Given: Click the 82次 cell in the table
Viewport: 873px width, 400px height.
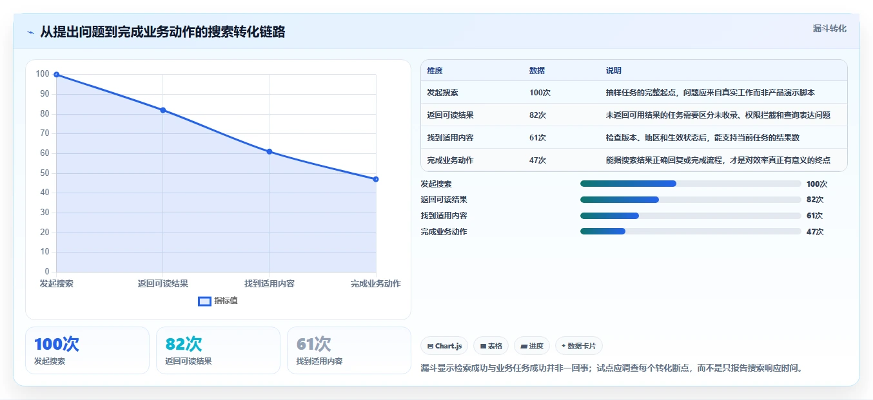Looking at the screenshot, I should [x=538, y=115].
